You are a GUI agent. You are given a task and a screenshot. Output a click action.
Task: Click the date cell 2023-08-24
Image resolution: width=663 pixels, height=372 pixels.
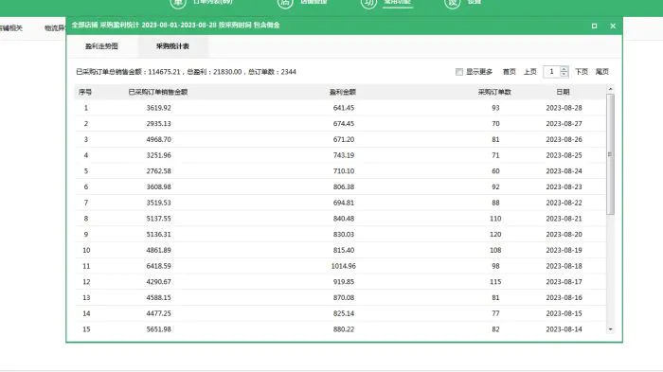(564, 170)
